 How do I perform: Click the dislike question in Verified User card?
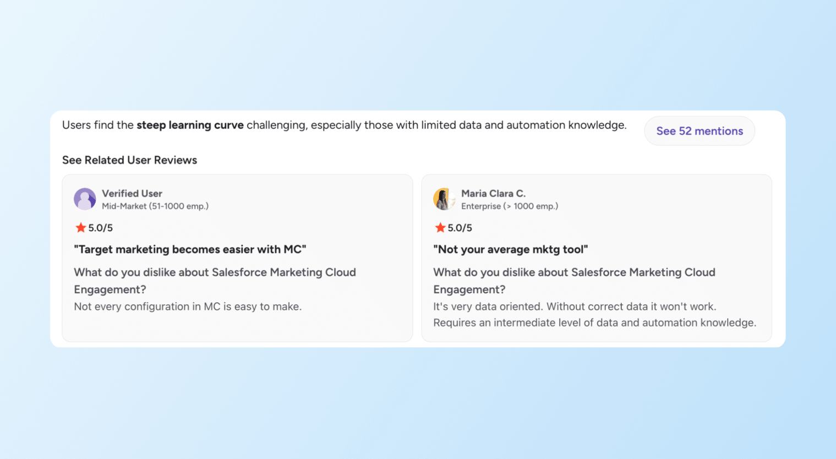tap(215, 280)
